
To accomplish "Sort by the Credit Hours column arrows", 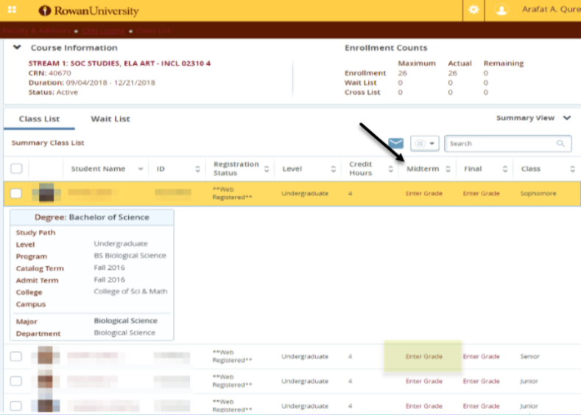I will pyautogui.click(x=390, y=169).
